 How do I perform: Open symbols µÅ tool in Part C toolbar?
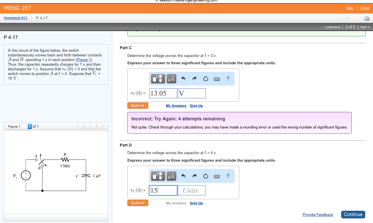click(x=171, y=79)
